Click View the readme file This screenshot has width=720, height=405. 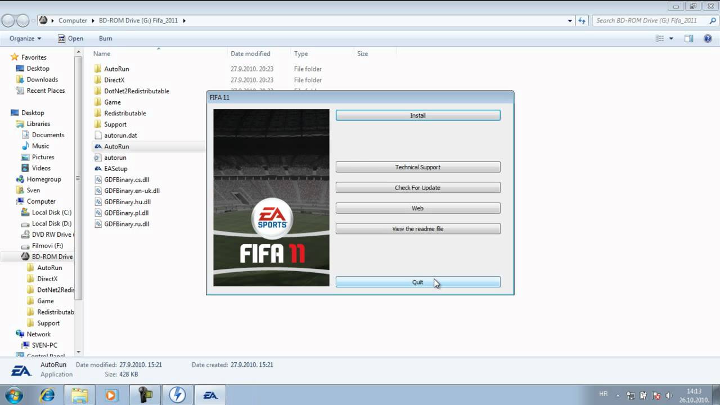pos(418,229)
